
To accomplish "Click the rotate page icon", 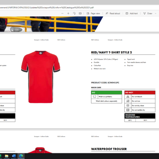I will (x=74, y=14).
